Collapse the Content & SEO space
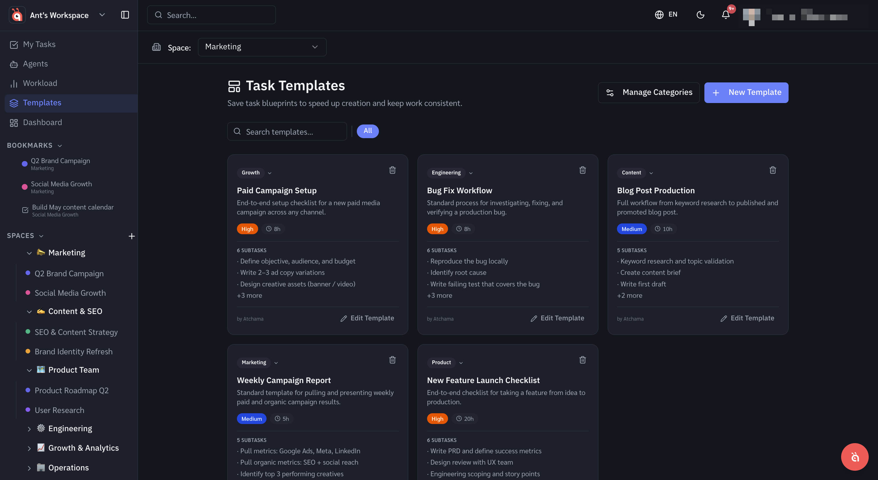Screen dimensions: 878x480 coord(29,311)
